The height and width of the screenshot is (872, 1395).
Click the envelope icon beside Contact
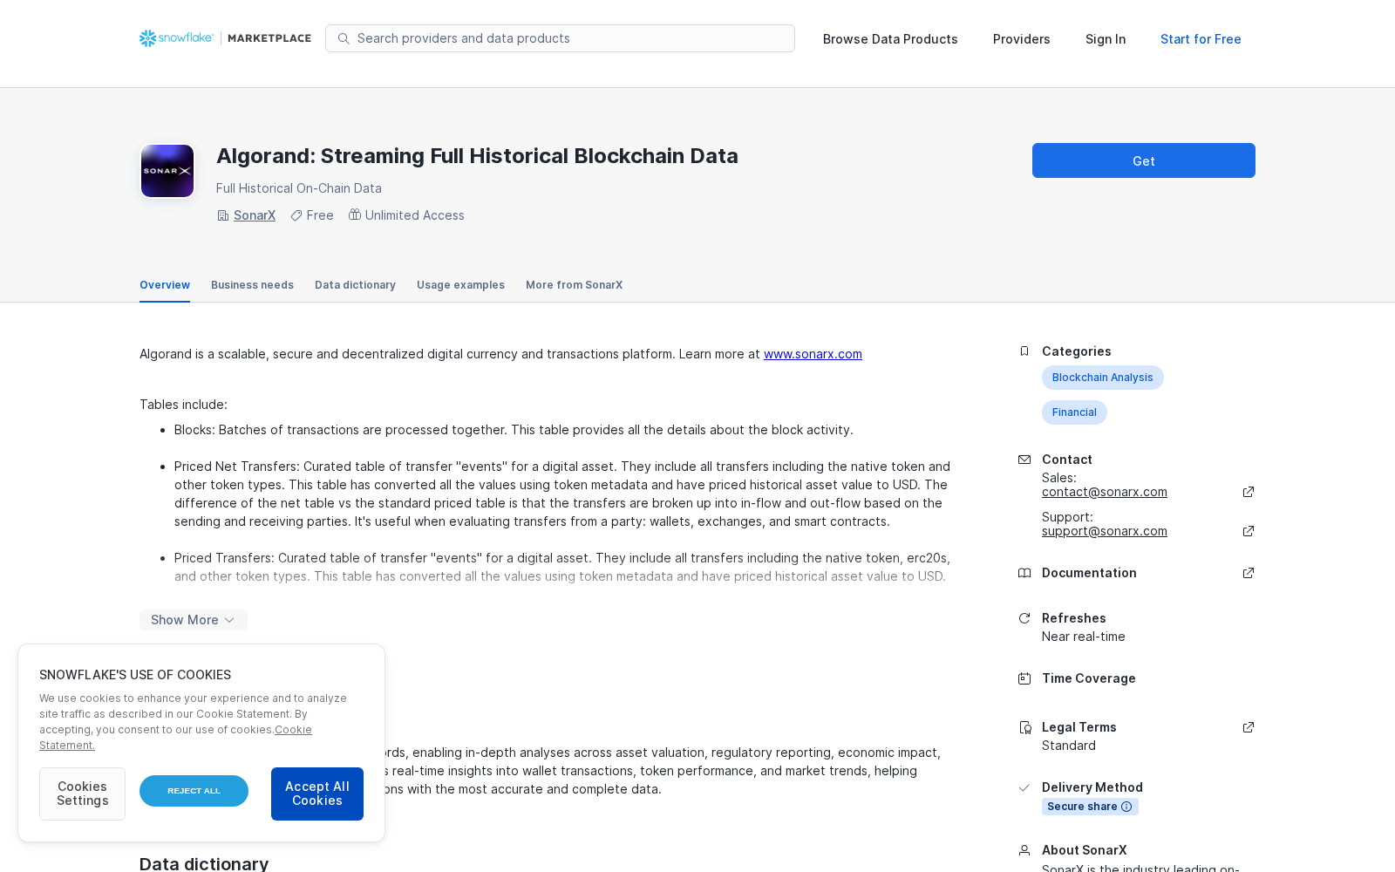click(x=1024, y=460)
